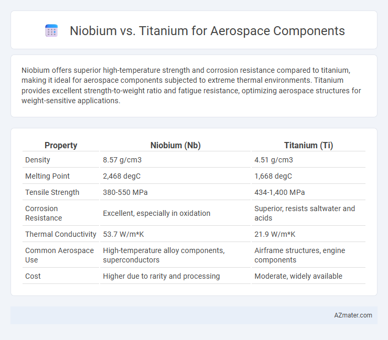Select the 'Niobium (Nb)' column header
The image size is (388, 340).
coord(176,145)
